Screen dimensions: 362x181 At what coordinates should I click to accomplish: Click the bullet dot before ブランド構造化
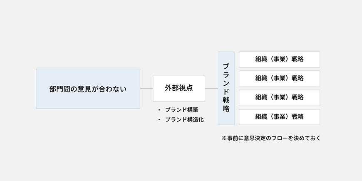(x=159, y=120)
